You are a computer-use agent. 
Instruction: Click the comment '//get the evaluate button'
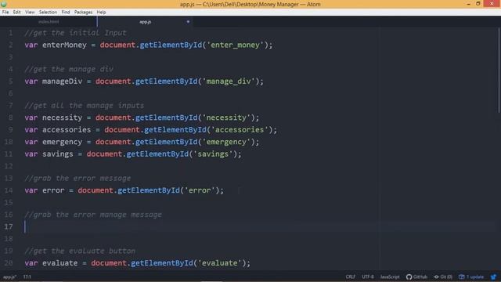coord(80,251)
